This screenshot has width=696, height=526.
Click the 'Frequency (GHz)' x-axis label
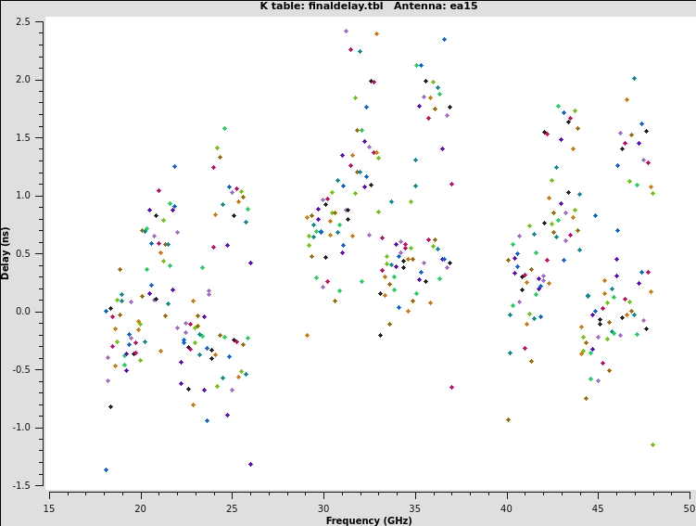pos(369,520)
